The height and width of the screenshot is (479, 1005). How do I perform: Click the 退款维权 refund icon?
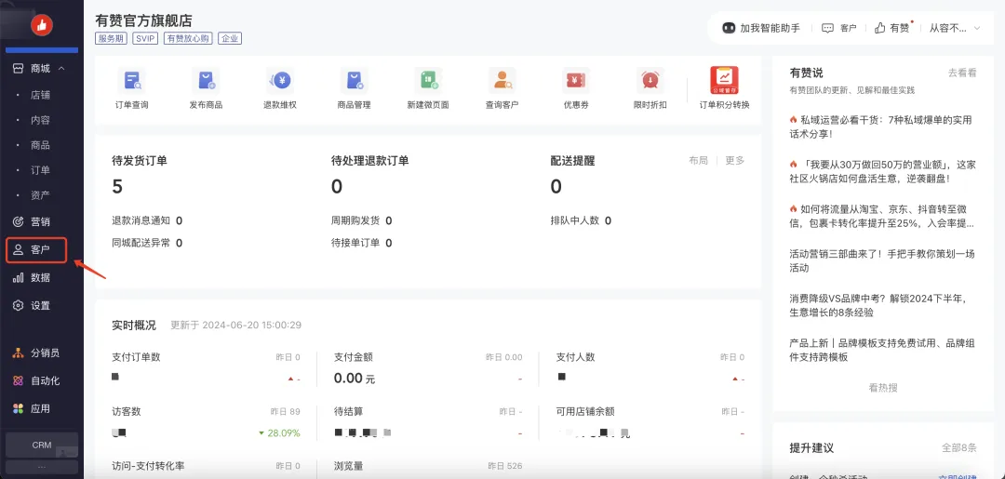279,81
